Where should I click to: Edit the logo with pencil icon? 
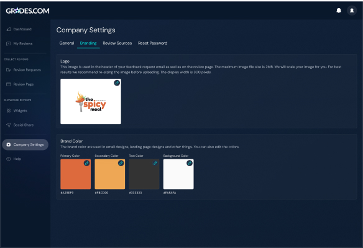(117, 82)
